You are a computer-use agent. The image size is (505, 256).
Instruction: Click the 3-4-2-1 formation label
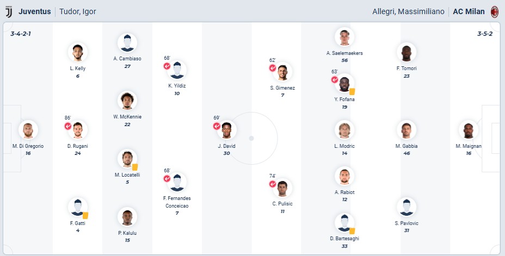pos(21,34)
